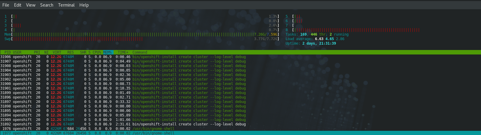Click the Tasks count line
Image resolution: width=481 pixels, height=135 pixels.
[x=317, y=34]
